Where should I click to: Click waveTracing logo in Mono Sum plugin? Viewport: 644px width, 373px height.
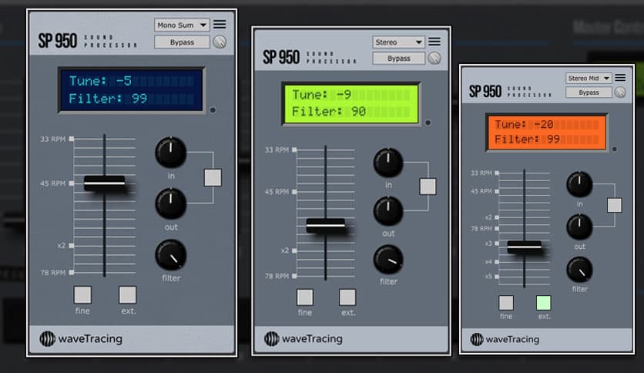coord(82,339)
